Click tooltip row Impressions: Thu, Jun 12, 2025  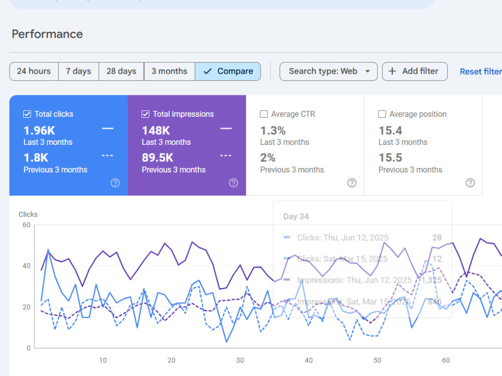click(x=362, y=280)
